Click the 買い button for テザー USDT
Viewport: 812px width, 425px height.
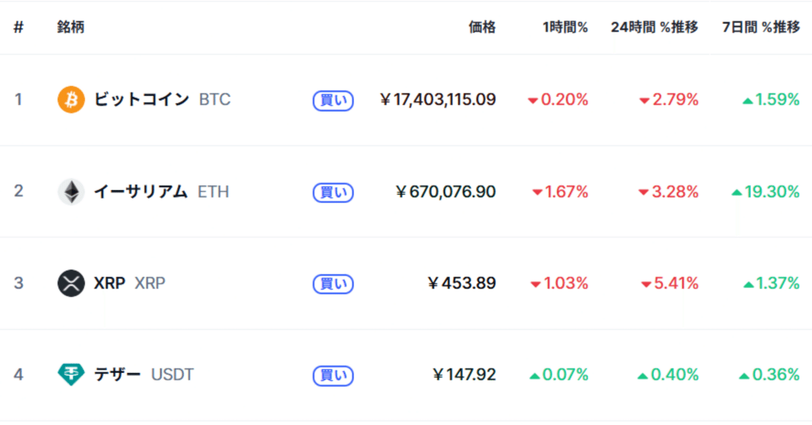[x=332, y=375]
